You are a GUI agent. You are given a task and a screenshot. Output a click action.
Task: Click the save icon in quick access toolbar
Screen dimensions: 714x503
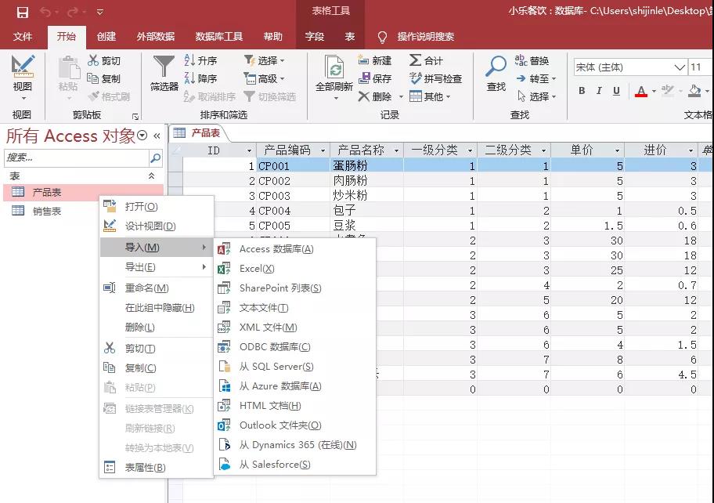22,13
